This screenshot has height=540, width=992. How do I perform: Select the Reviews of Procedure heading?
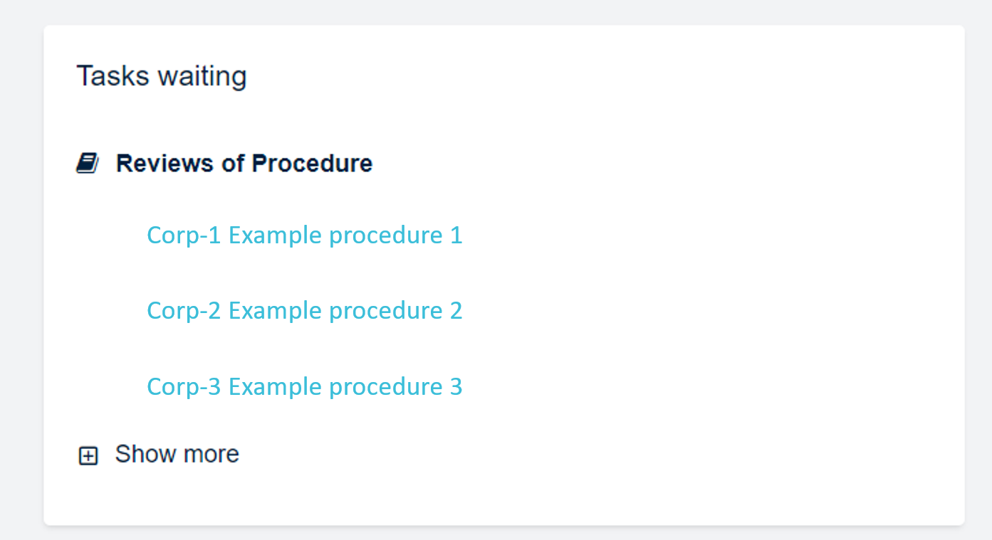pyautogui.click(x=244, y=164)
